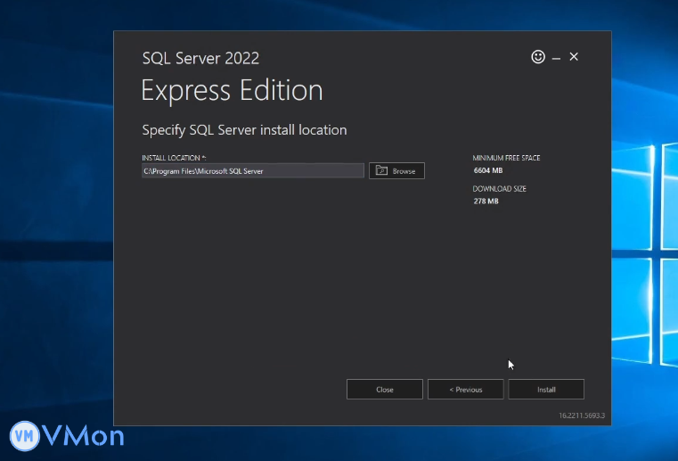Click the Close button at the bottom

384,389
